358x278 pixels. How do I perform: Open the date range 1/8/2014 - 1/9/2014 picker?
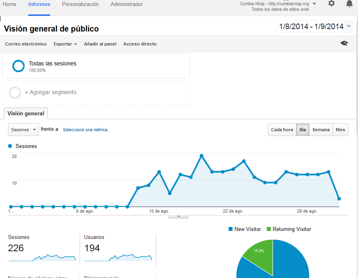(315, 26)
